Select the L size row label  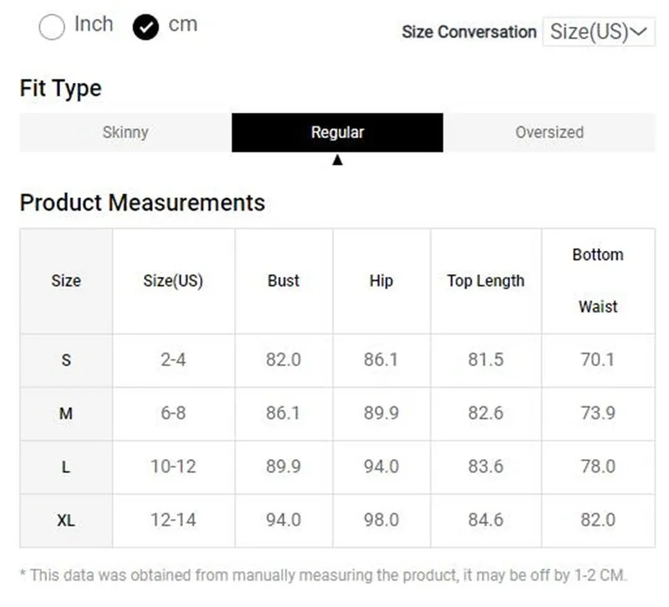[x=66, y=467]
